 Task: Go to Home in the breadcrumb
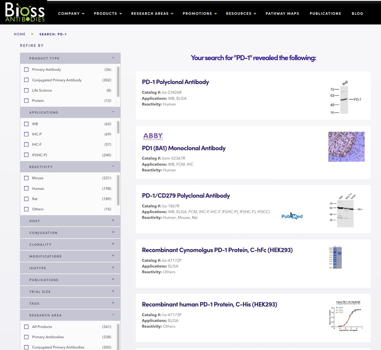click(x=20, y=34)
